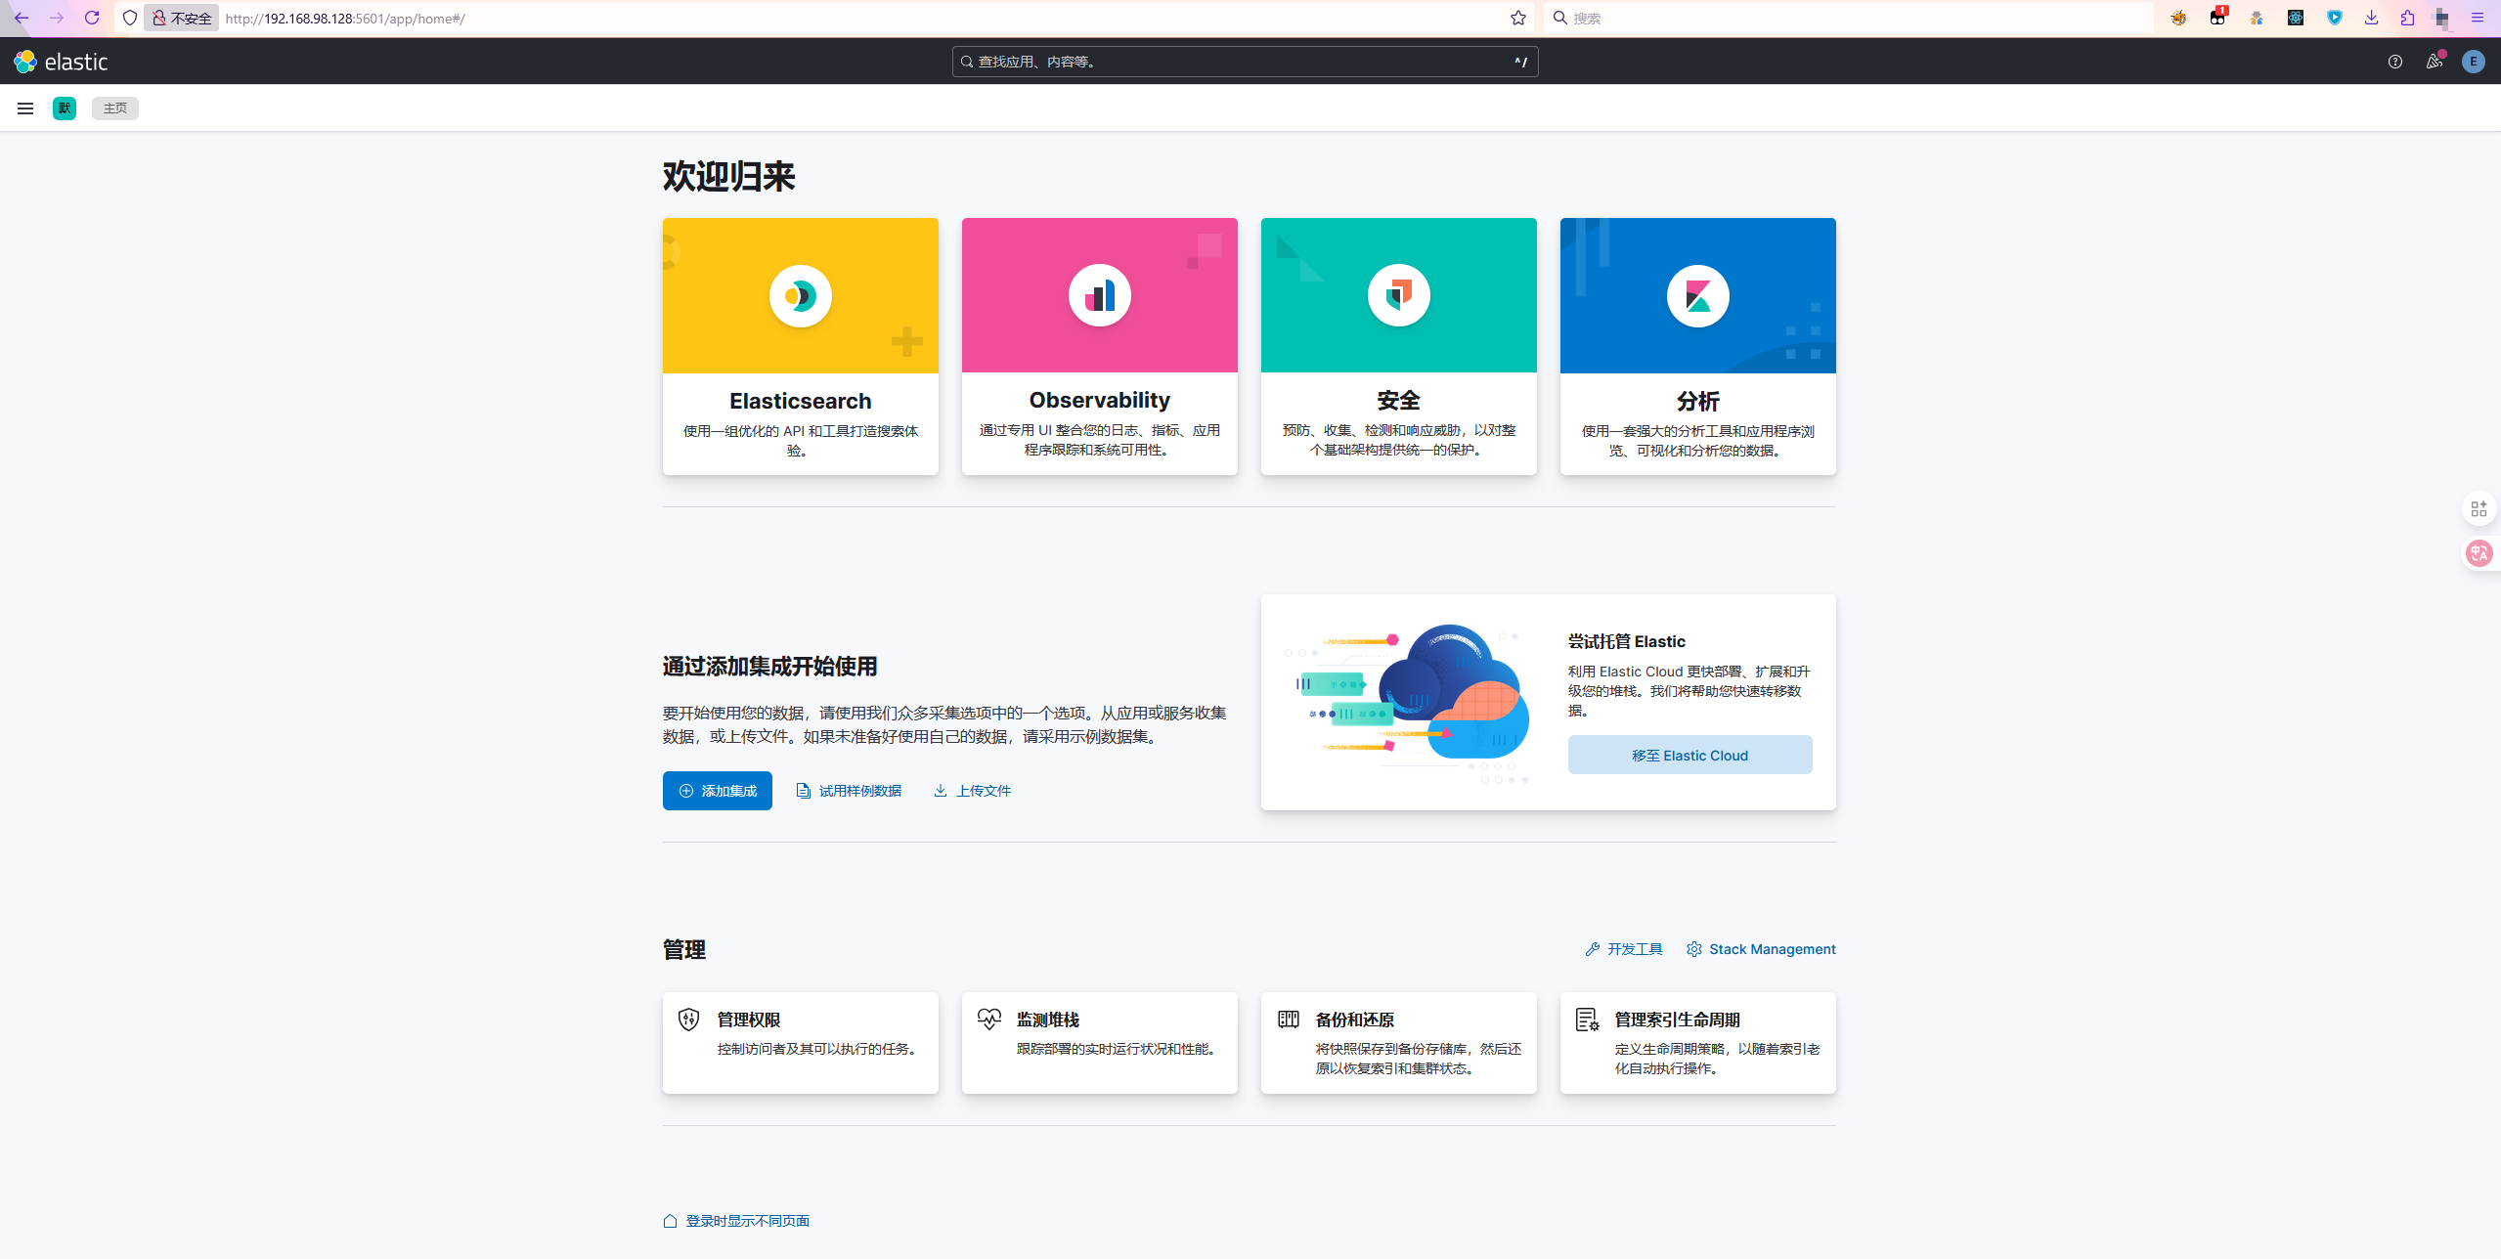The height and width of the screenshot is (1259, 2501).
Task: Click the 安全 shield logo
Action: pos(1399,295)
